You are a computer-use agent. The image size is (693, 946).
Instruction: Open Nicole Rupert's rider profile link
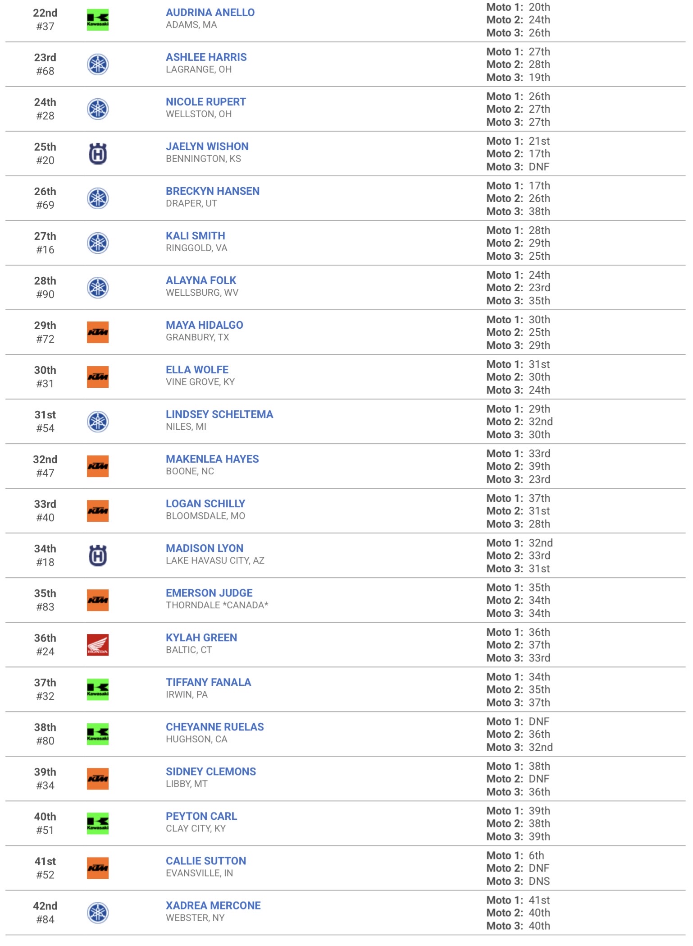[x=206, y=102]
